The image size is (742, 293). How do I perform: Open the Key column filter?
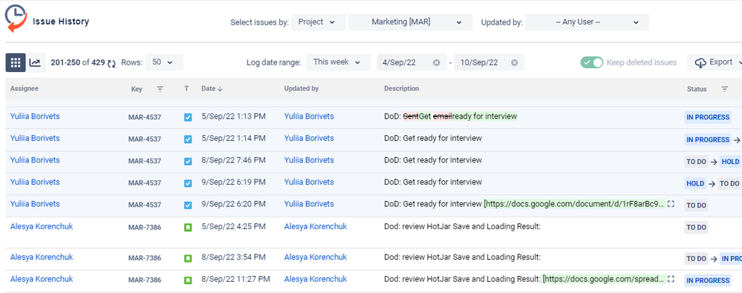pyautogui.click(x=160, y=89)
